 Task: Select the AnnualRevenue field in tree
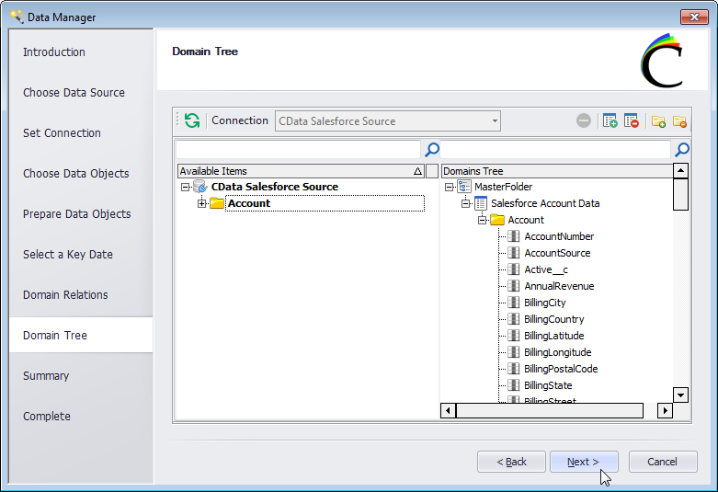tap(559, 286)
